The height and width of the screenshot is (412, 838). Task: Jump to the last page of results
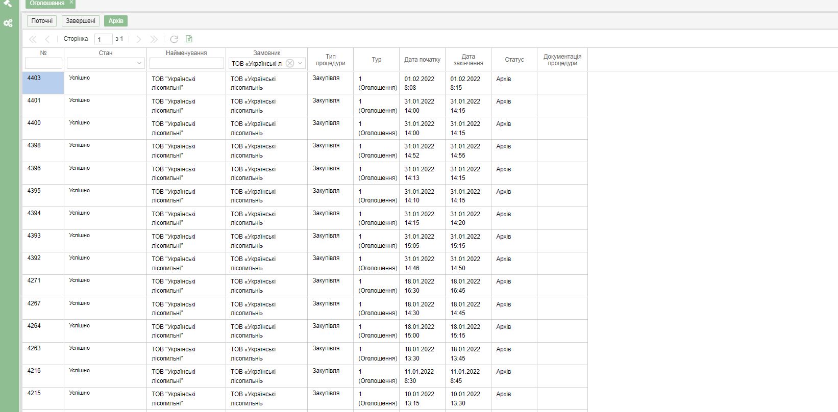pyautogui.click(x=154, y=39)
